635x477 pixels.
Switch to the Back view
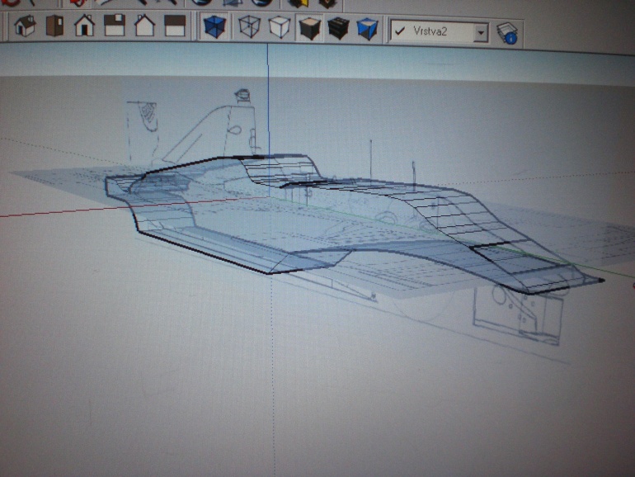(x=144, y=26)
